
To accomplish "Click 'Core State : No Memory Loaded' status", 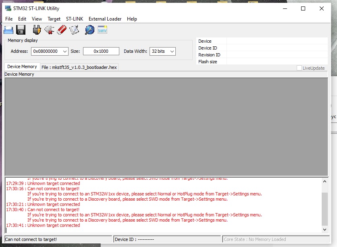I will click(276, 239).
